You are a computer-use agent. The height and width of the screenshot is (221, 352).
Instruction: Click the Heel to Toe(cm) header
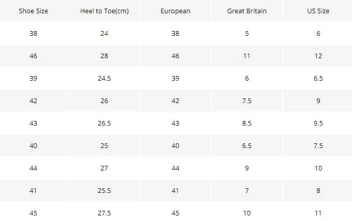105,11
